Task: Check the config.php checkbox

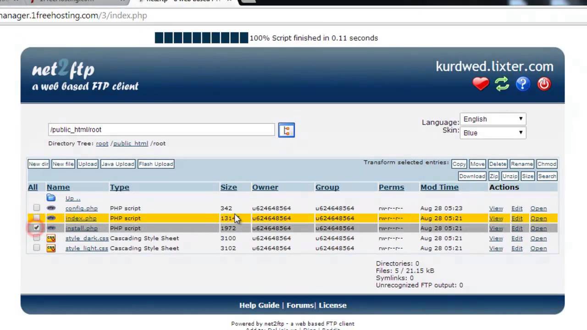Action: point(37,208)
